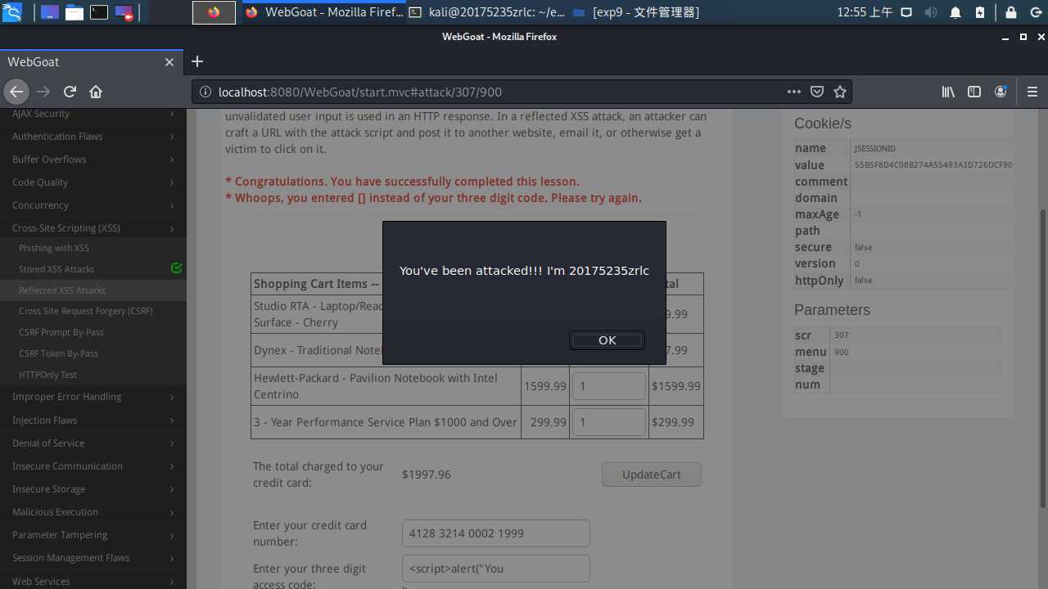1048x589 pixels.
Task: Open CSRF Prompt By-Pass lesson
Action: tap(61, 332)
